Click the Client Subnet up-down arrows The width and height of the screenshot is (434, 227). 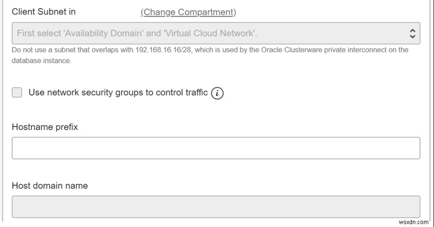pyautogui.click(x=412, y=34)
